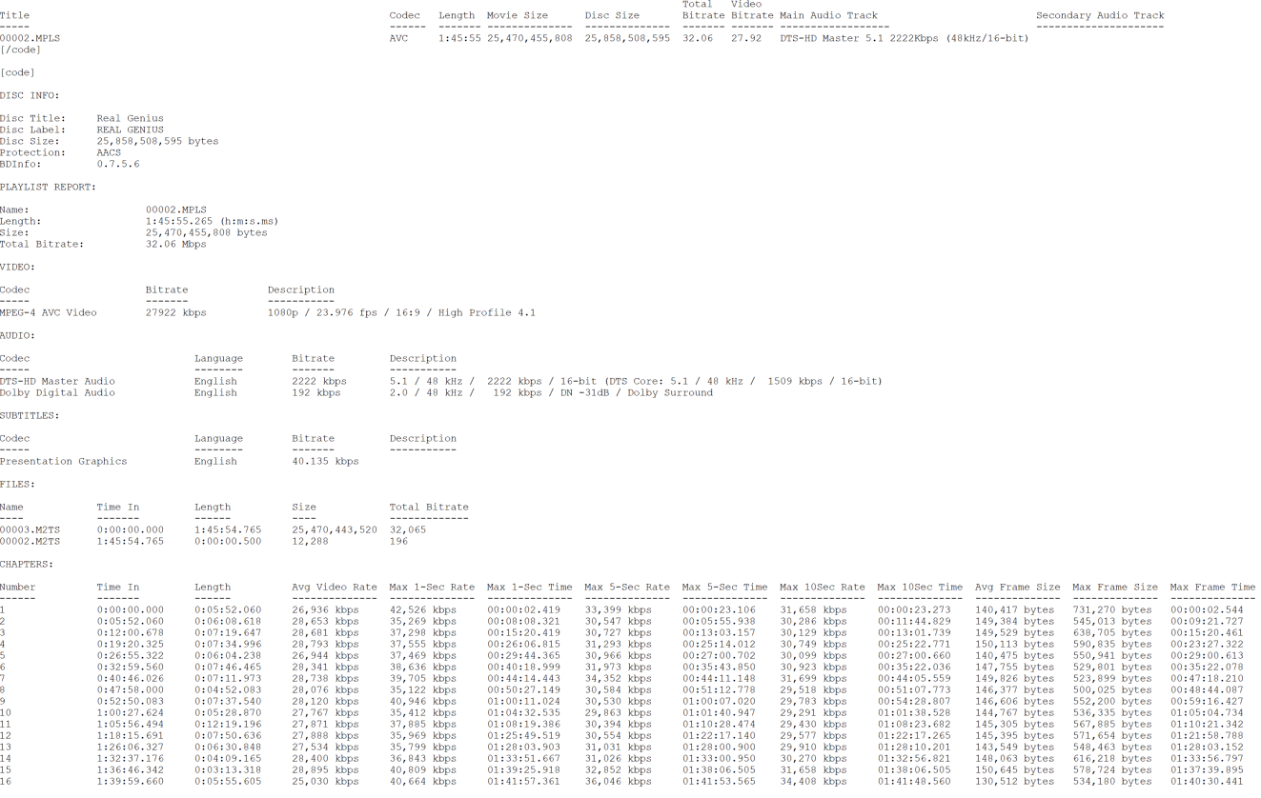Select chapter 16 time in 1:39:59.660
This screenshot has width=1261, height=798.
pyautogui.click(x=130, y=781)
